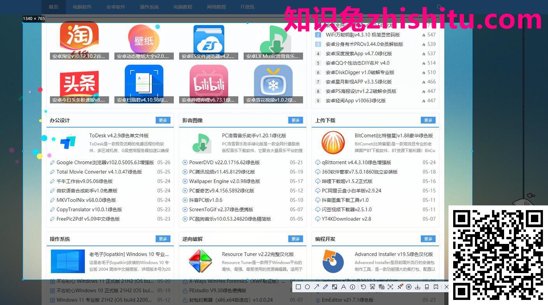Select the numbered marker tool

pos(353,287)
